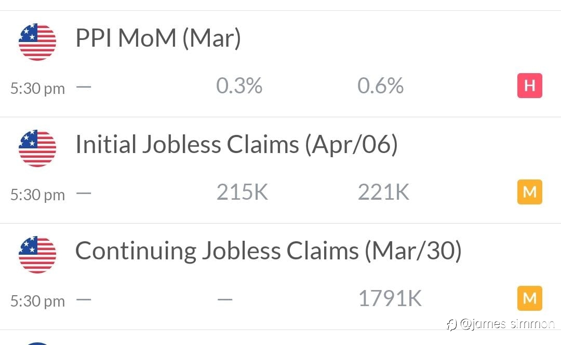This screenshot has width=561, height=345.
Task: Click the US flag beside PPI MoM
Action: (37, 42)
